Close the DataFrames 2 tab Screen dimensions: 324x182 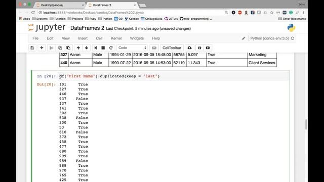point(135,5)
